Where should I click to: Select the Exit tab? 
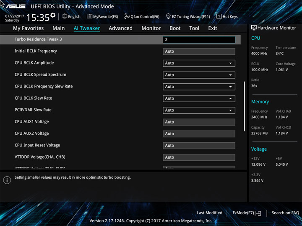pyautogui.click(x=213, y=28)
